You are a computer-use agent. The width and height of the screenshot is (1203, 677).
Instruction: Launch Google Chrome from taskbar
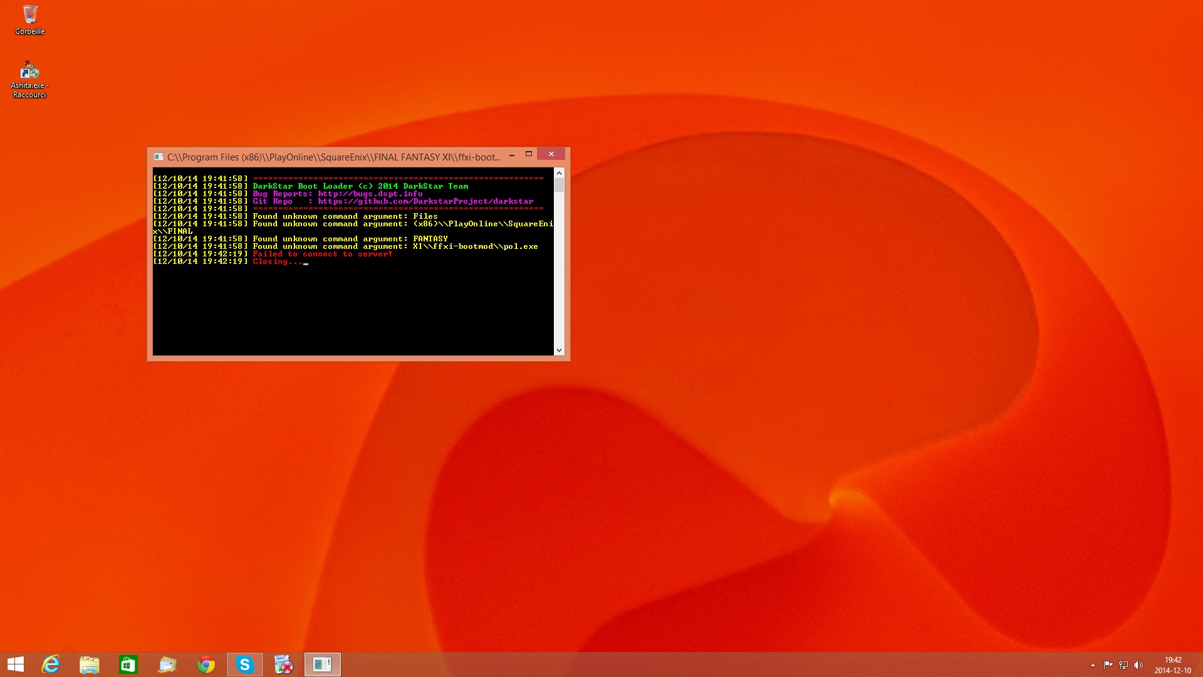[206, 664]
